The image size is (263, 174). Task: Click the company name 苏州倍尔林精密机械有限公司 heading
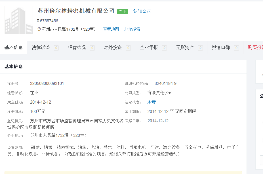tap(76, 11)
